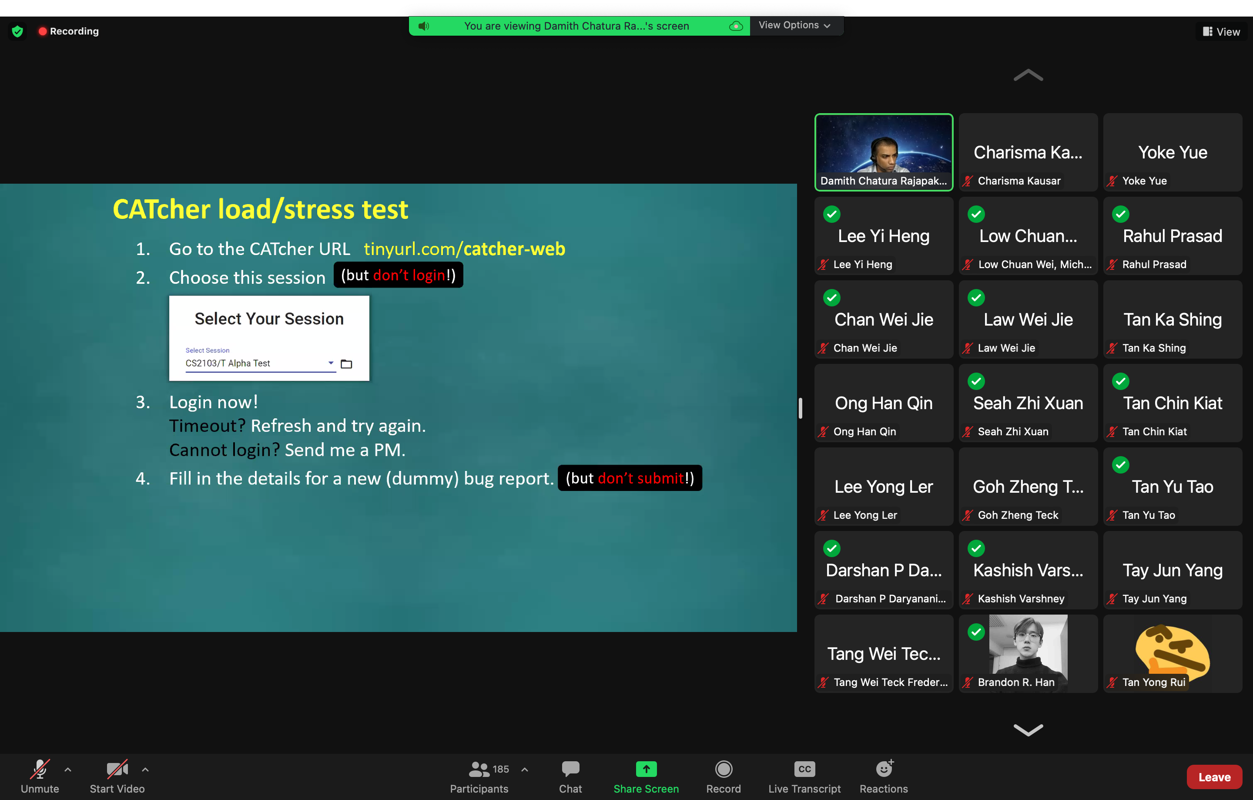Select Damith Chatura Rajapakse's video thumbnail
The image size is (1253, 800).
pyautogui.click(x=883, y=151)
